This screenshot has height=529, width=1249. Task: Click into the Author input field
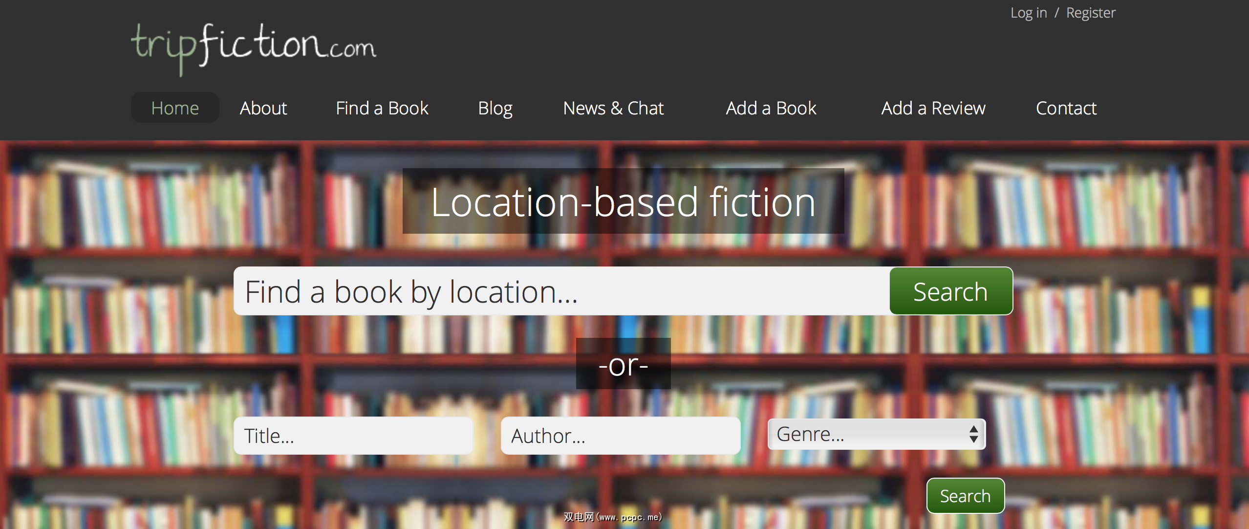620,436
